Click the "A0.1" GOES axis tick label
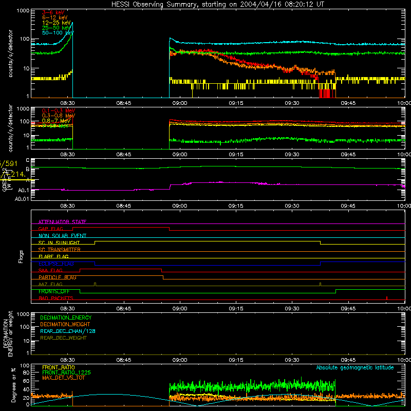This screenshot has height=411, width=411. pyautogui.click(x=24, y=190)
